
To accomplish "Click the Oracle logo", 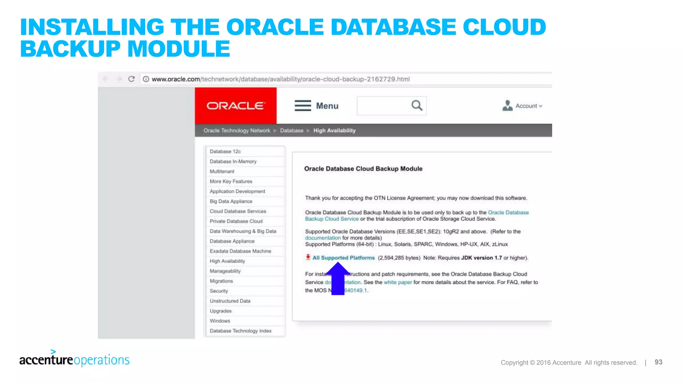I will 236,106.
